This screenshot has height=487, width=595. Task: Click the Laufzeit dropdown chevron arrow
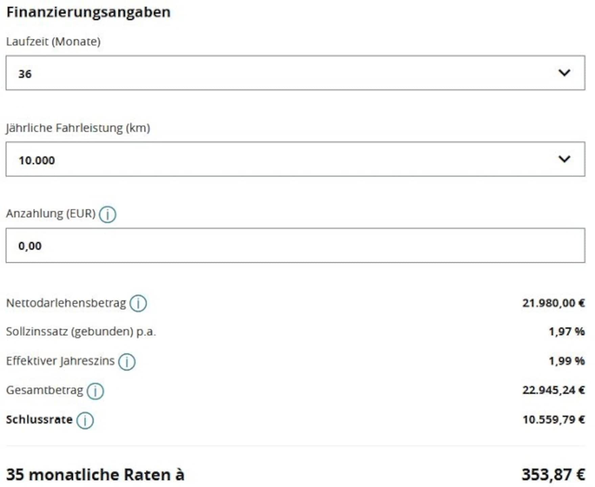click(x=564, y=73)
